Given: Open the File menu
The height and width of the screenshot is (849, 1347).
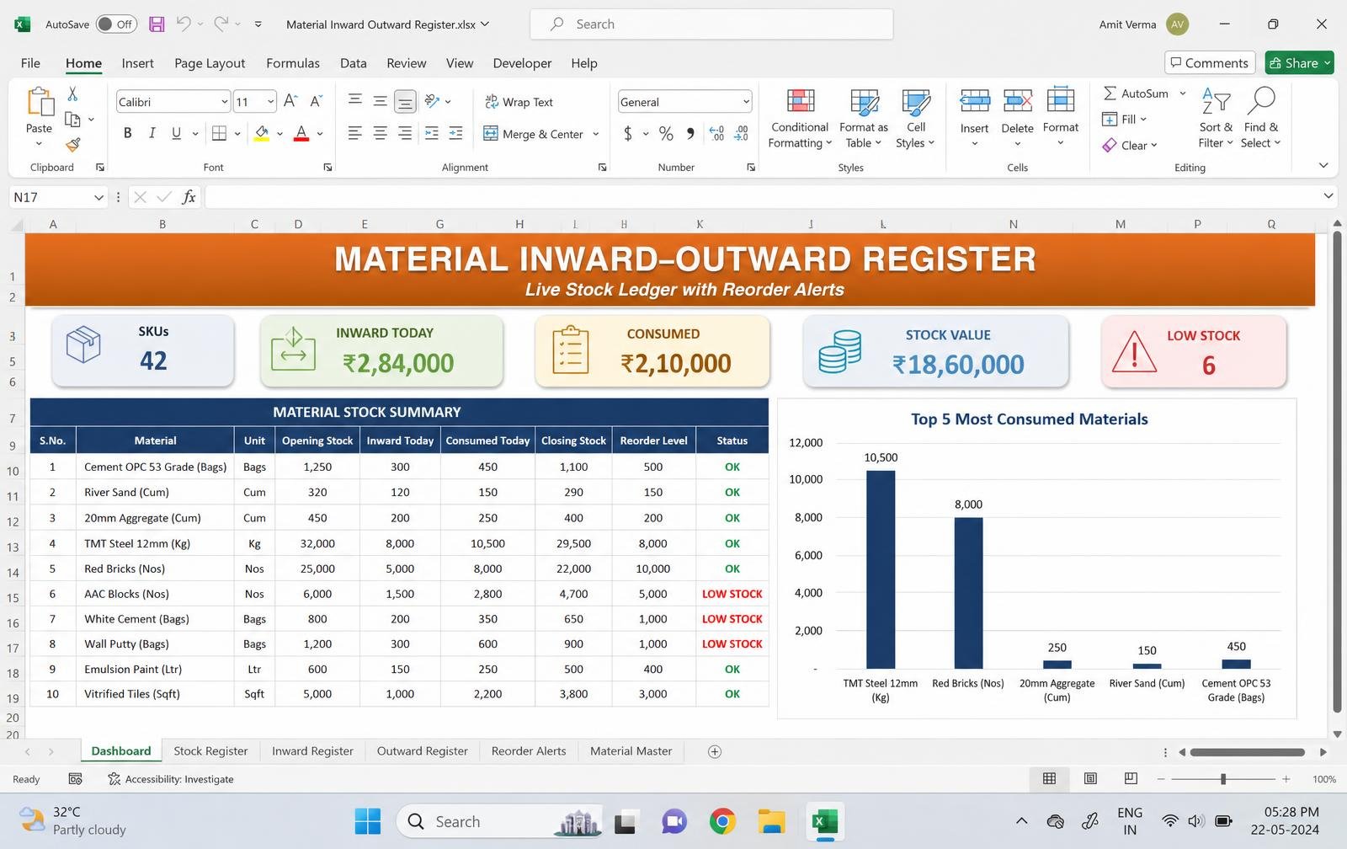Looking at the screenshot, I should pos(30,63).
